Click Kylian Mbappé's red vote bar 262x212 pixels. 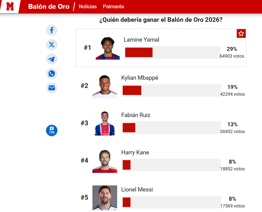[x=132, y=90]
